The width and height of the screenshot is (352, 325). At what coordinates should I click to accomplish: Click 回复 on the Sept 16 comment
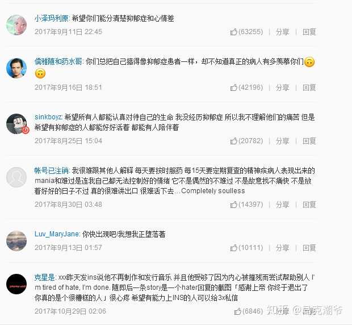[x=309, y=88]
